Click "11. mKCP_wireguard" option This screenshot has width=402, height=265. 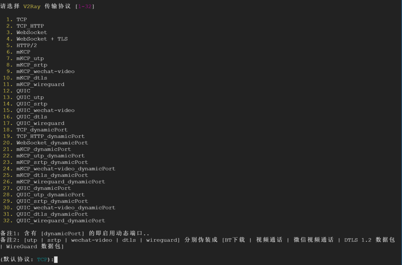pos(34,85)
